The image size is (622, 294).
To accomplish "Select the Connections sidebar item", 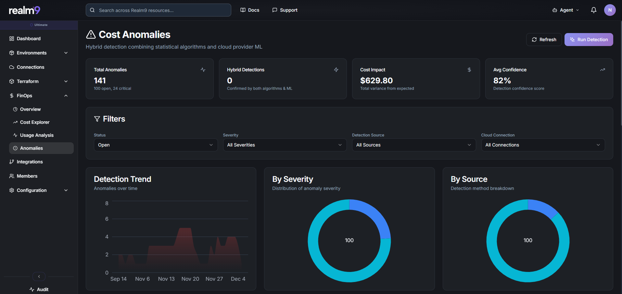I will (31, 67).
